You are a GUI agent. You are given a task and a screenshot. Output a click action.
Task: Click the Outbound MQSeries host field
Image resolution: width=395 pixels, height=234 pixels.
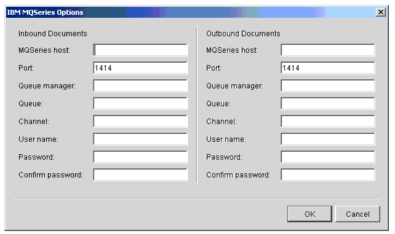(328, 50)
